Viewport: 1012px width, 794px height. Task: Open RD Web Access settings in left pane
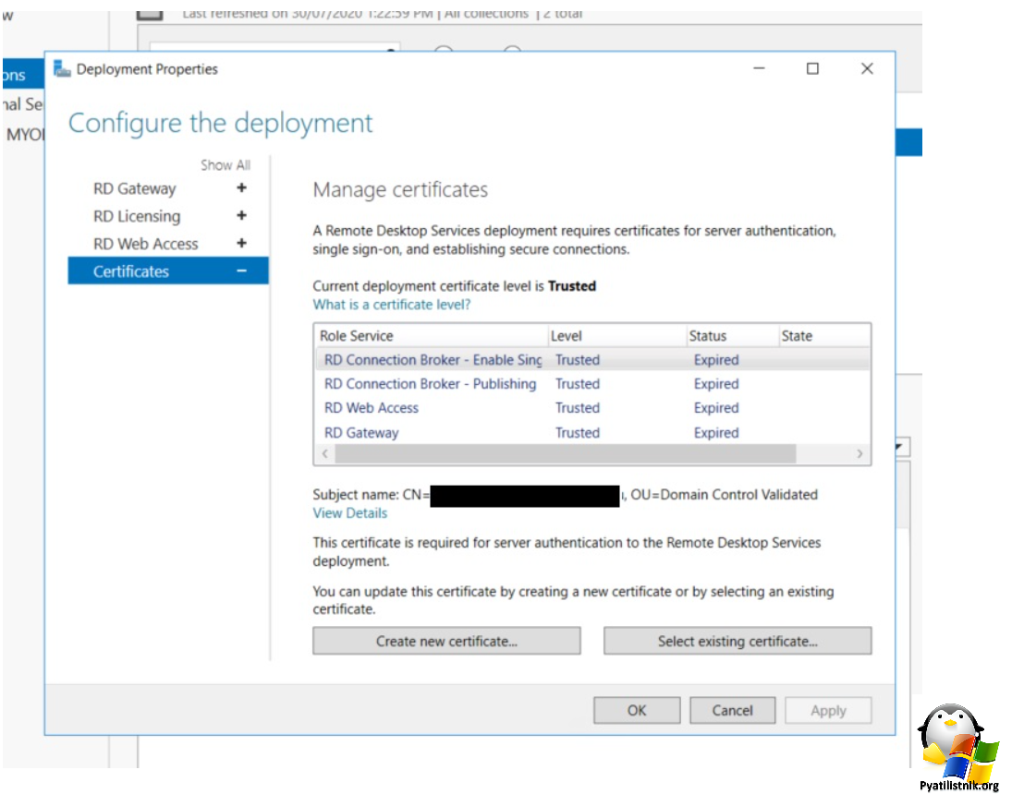tap(146, 244)
